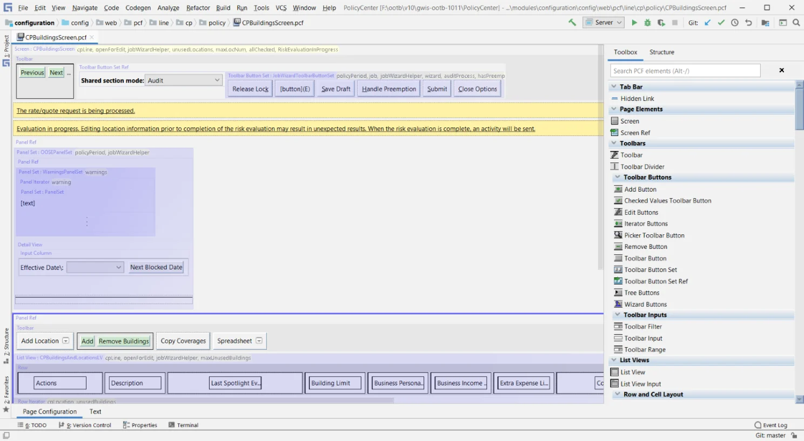804x441 pixels.
Task: Collapse the Tab Bar toolbox section
Action: click(x=614, y=86)
